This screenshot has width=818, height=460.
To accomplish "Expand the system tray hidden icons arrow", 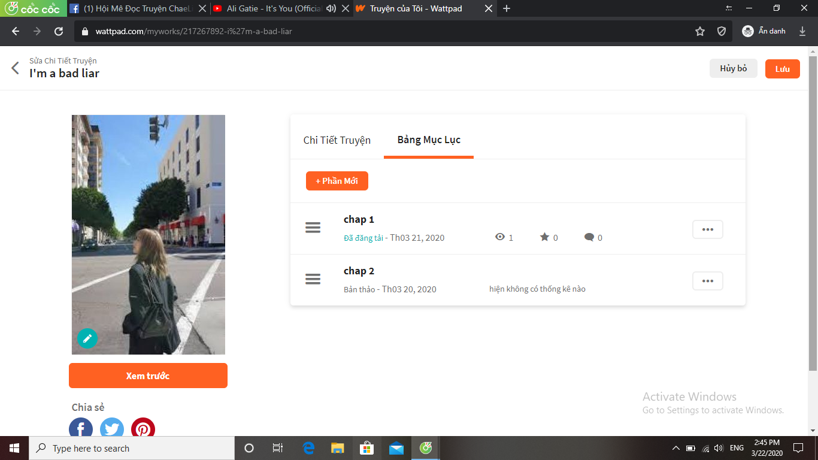I will coord(675,448).
